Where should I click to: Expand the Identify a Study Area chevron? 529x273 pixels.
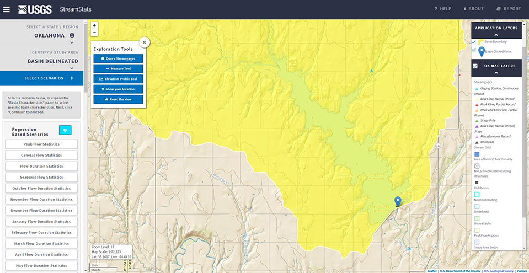[x=72, y=68]
